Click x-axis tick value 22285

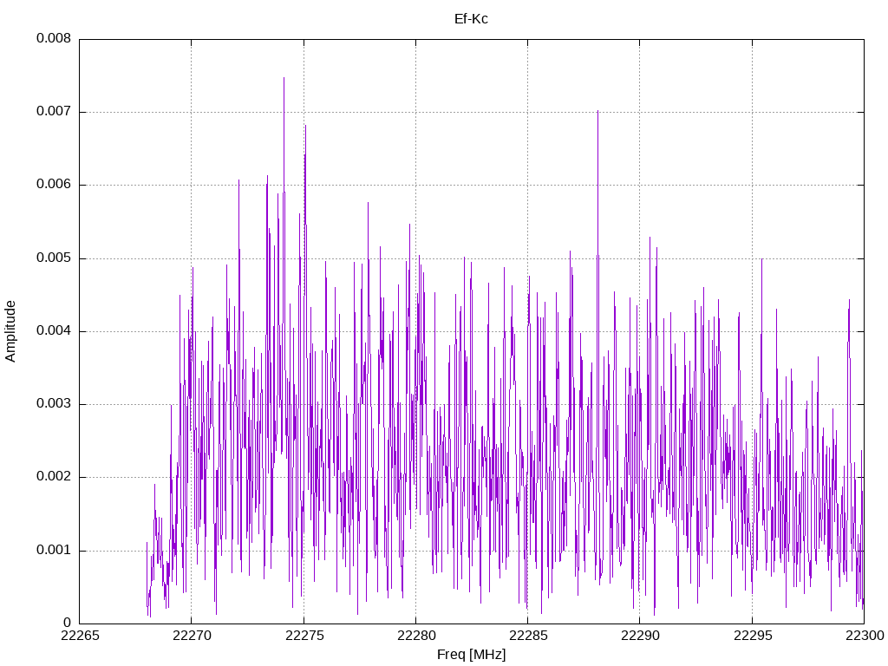(x=528, y=636)
